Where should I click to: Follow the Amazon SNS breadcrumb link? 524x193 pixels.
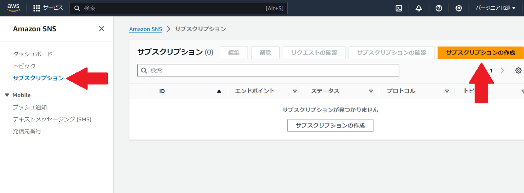point(146,29)
